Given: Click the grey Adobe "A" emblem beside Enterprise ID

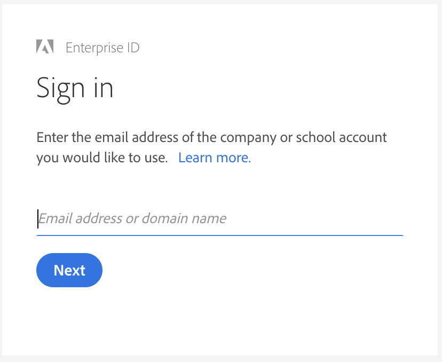Looking at the screenshot, I should click(x=45, y=47).
